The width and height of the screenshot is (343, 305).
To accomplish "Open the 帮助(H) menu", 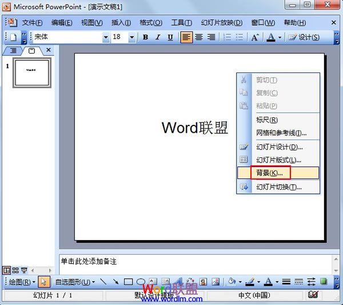I will pos(295,23).
